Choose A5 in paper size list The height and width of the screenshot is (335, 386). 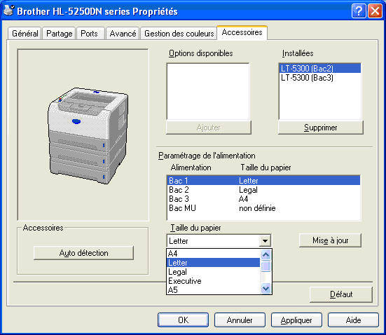213,290
